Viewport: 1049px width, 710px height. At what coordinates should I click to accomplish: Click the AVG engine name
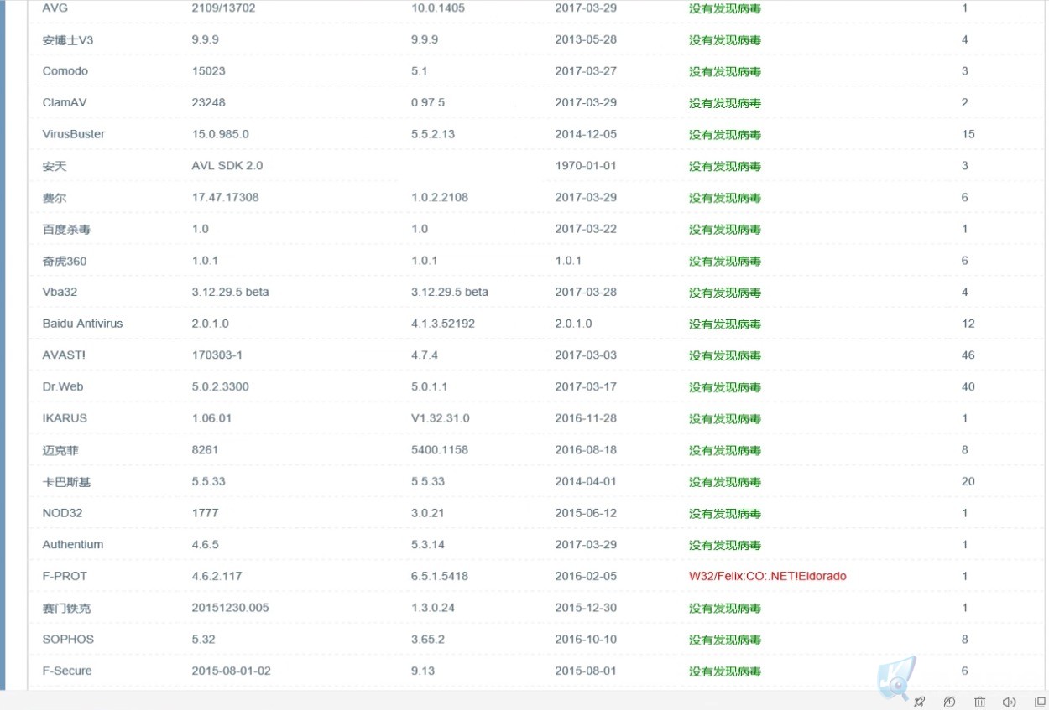pos(55,8)
